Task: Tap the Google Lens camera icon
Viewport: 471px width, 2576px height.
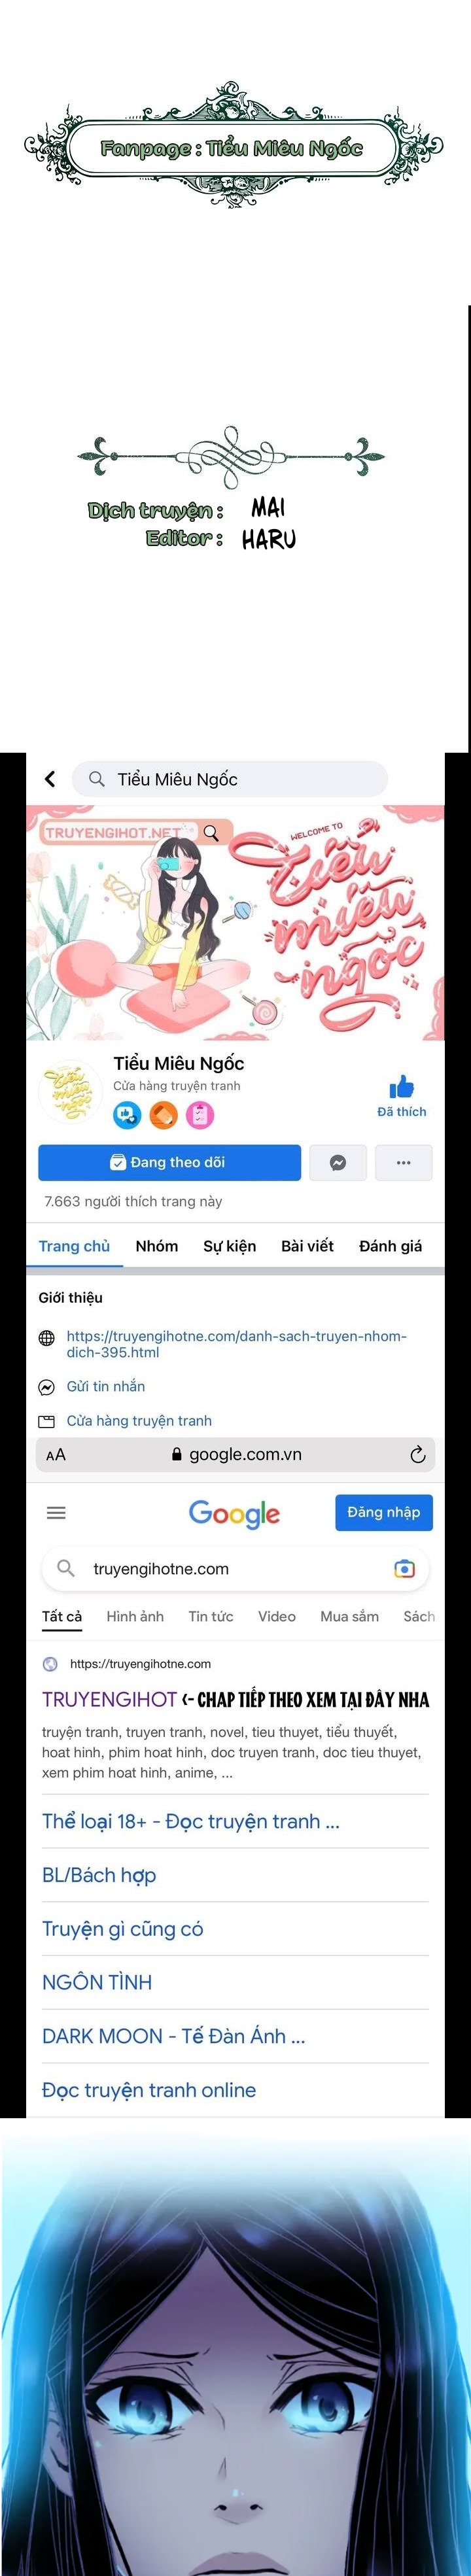Action: pyautogui.click(x=404, y=1569)
